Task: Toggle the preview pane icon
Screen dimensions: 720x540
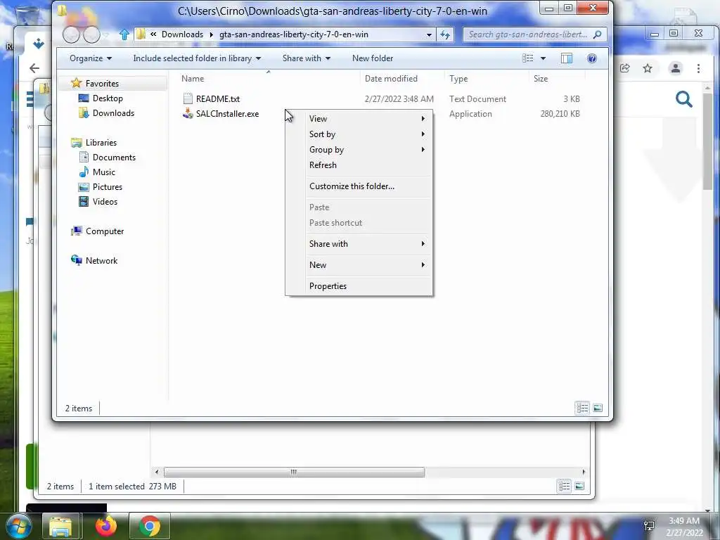Action: click(x=567, y=58)
